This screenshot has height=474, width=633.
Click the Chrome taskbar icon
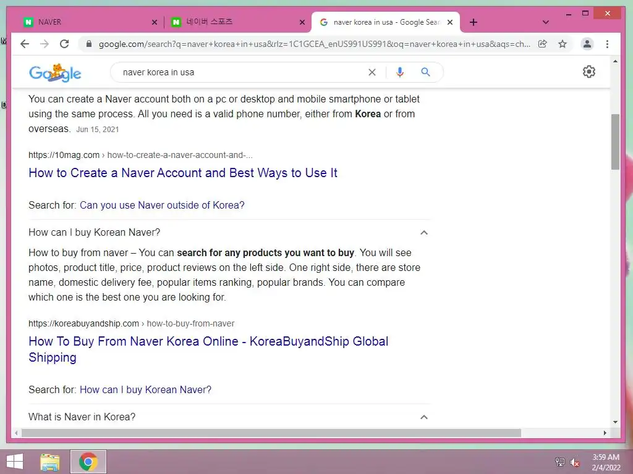[x=88, y=462]
